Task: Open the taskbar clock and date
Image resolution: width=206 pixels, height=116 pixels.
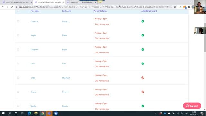Action: pyautogui.click(x=194, y=113)
